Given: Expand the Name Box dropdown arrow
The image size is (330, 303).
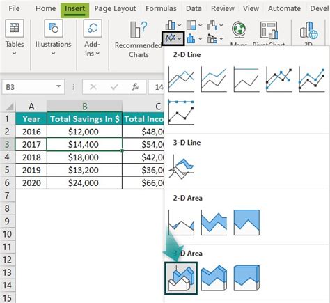Looking at the screenshot, I should 58,87.
